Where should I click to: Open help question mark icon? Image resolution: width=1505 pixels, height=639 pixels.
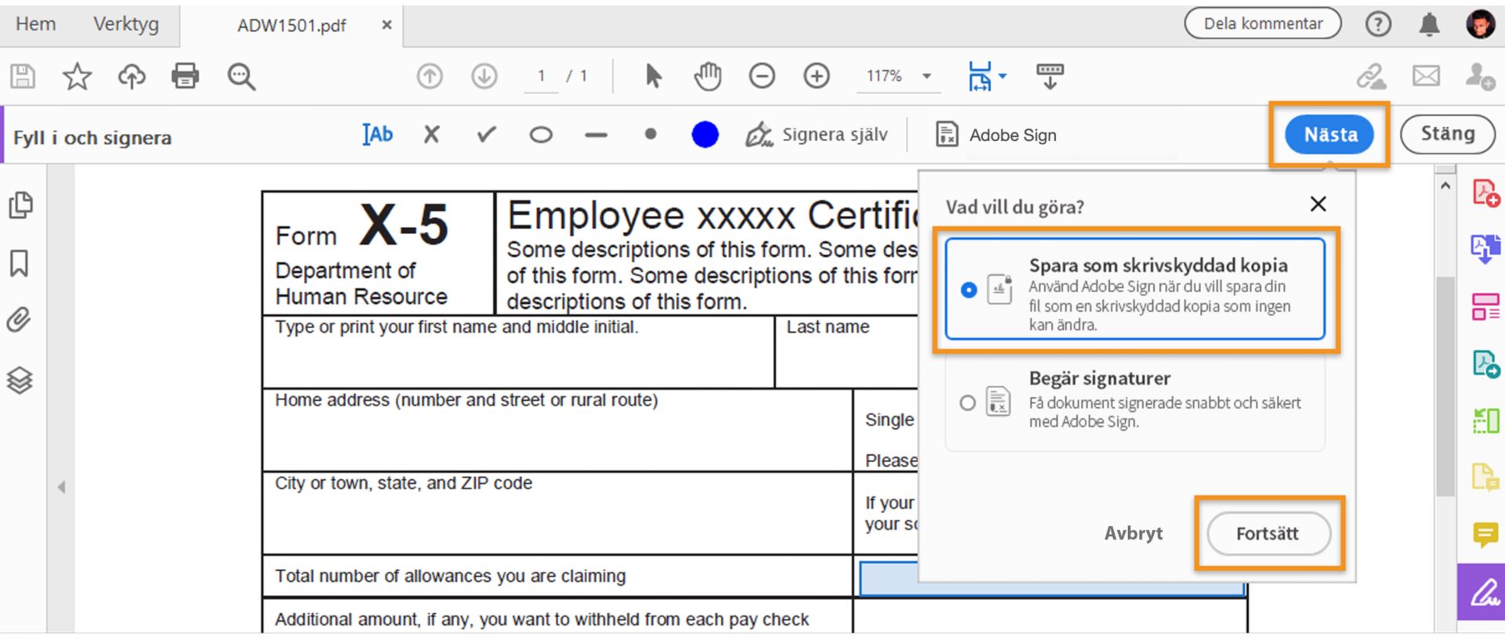1378,24
